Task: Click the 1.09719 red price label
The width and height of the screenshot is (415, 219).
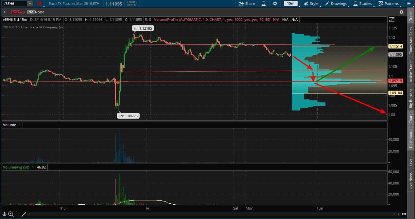Action: click(x=395, y=80)
